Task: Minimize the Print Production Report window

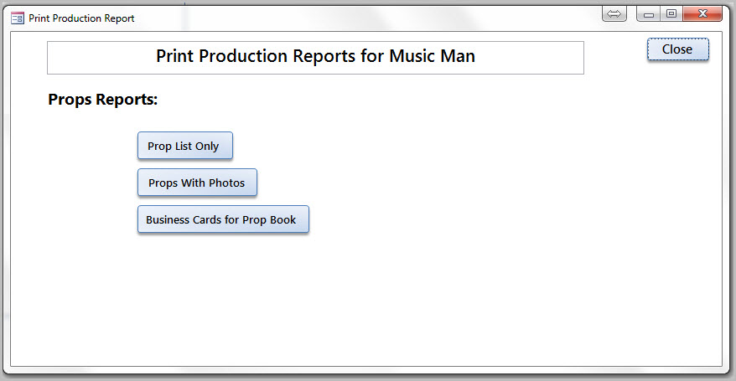Action: click(x=649, y=14)
